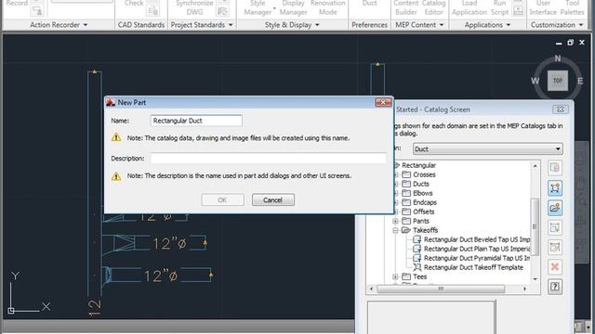Image resolution: width=595 pixels, height=334 pixels.
Task: Open help with the question mark icon
Action: 555,287
